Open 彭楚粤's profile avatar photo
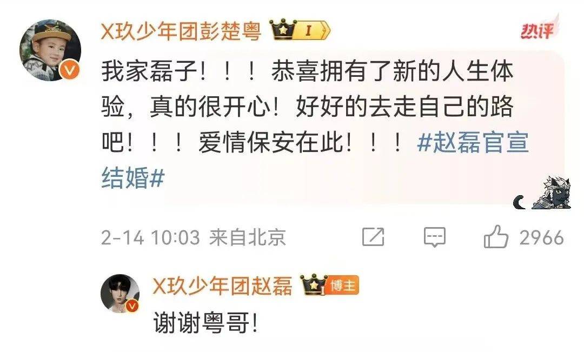This screenshot has width=584, height=352. coord(50,50)
